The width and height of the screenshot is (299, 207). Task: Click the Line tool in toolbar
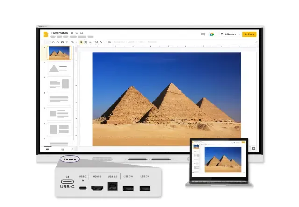101,42
